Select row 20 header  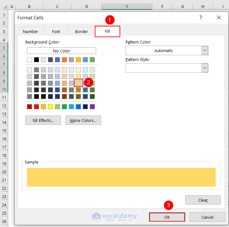[x=4, y=172]
